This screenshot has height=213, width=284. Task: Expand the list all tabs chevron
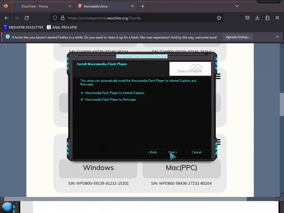point(237,6)
